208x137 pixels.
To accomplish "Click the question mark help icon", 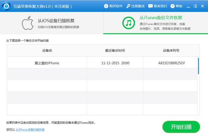I will 172,6.
